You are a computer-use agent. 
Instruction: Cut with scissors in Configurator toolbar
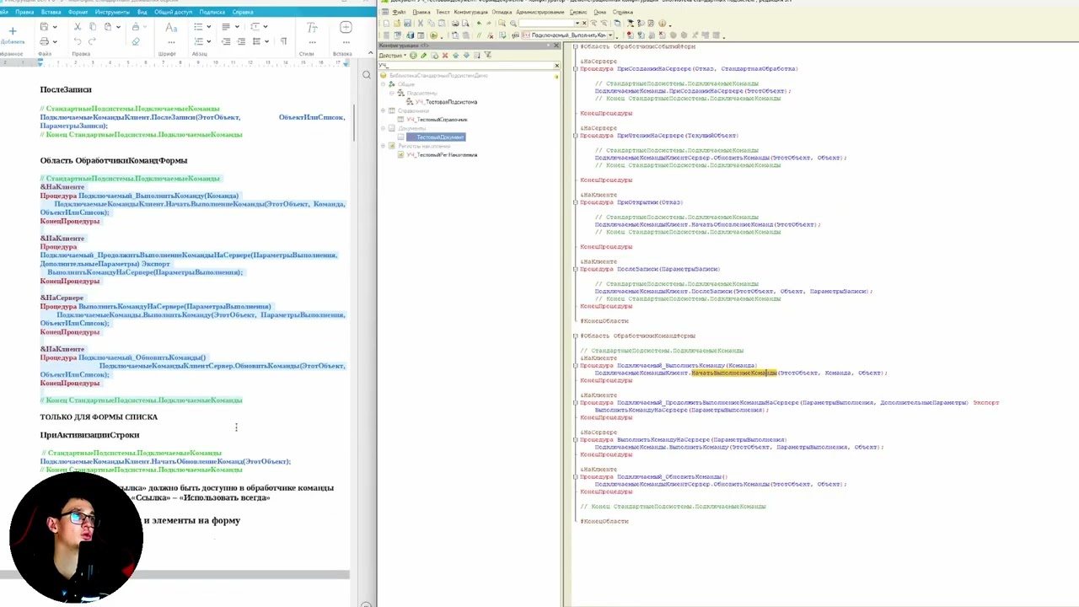[421, 24]
